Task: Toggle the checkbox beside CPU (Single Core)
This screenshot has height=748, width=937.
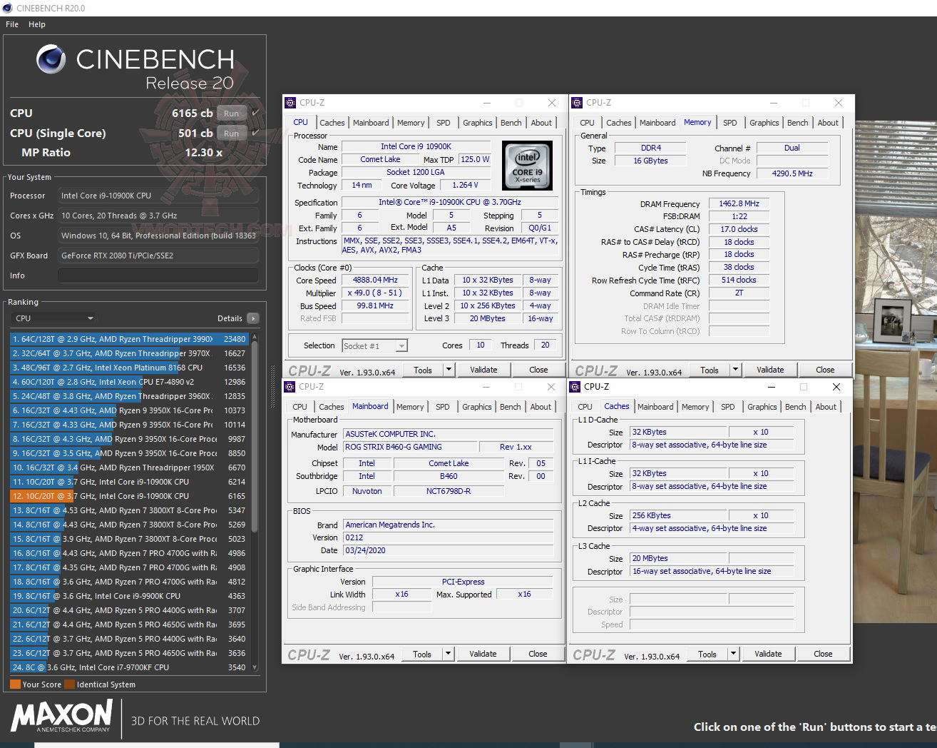Action: click(x=255, y=133)
